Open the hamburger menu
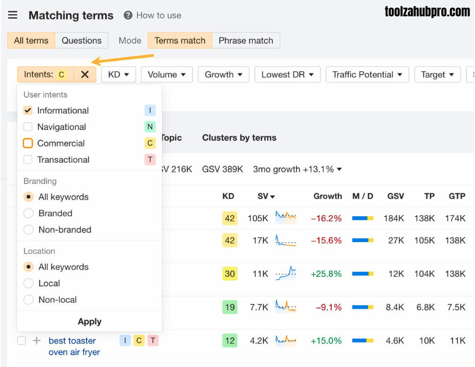 [12, 15]
